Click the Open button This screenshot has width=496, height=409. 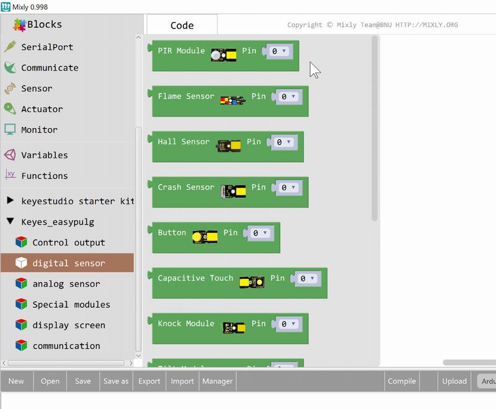point(50,381)
